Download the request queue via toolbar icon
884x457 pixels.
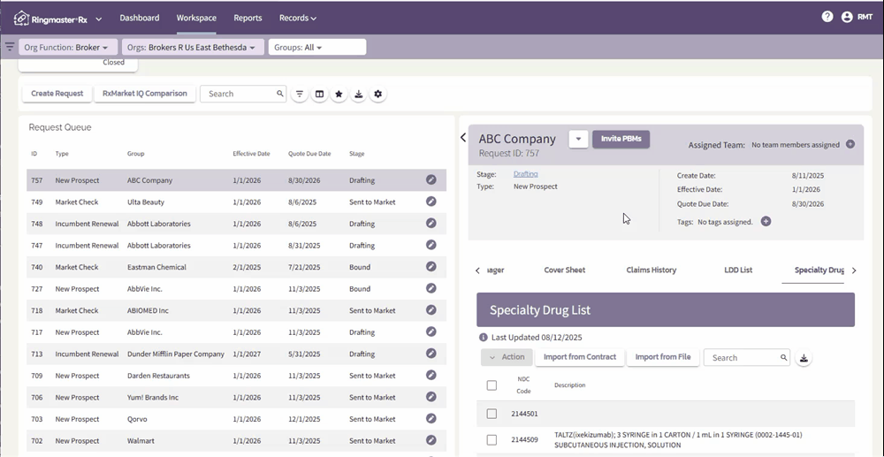coord(358,94)
